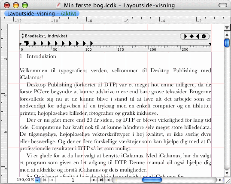Switch to the Layoutside-visning (aktiv) tab

[42, 14]
